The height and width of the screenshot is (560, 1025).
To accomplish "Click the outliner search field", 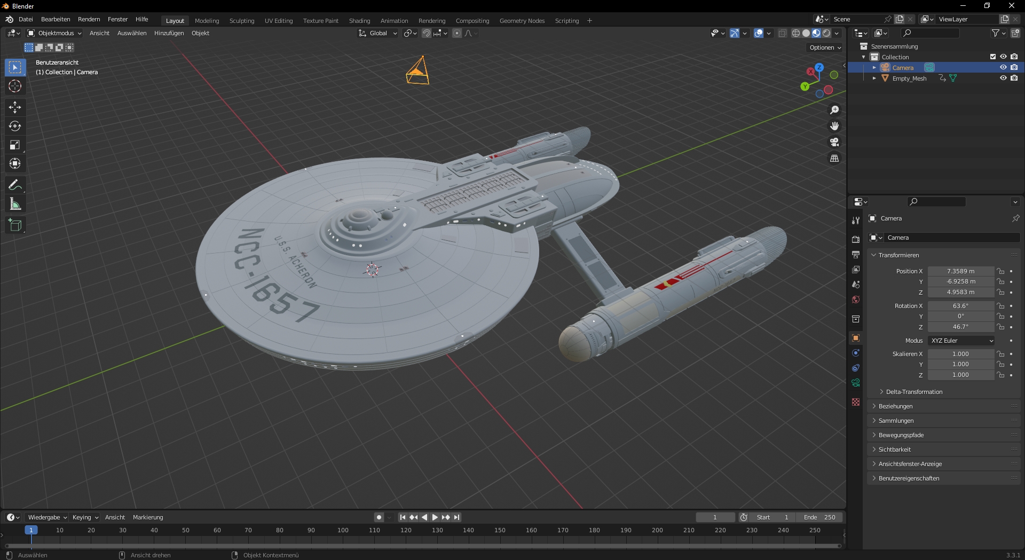I will point(929,33).
